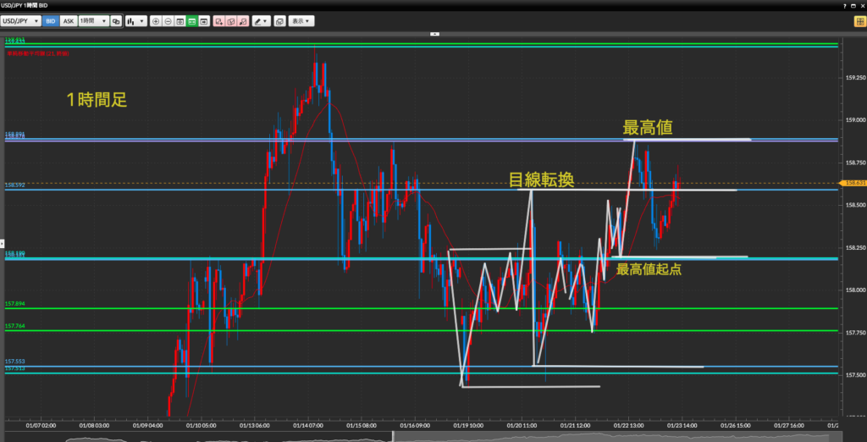Click the compare currency pair icon beside timeframe
Screen dimensions: 867x442
(117, 20)
